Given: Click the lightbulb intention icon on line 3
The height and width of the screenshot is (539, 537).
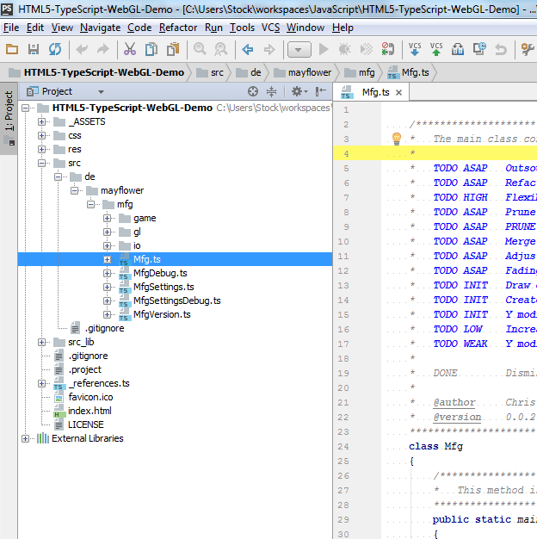Looking at the screenshot, I should click(397, 139).
